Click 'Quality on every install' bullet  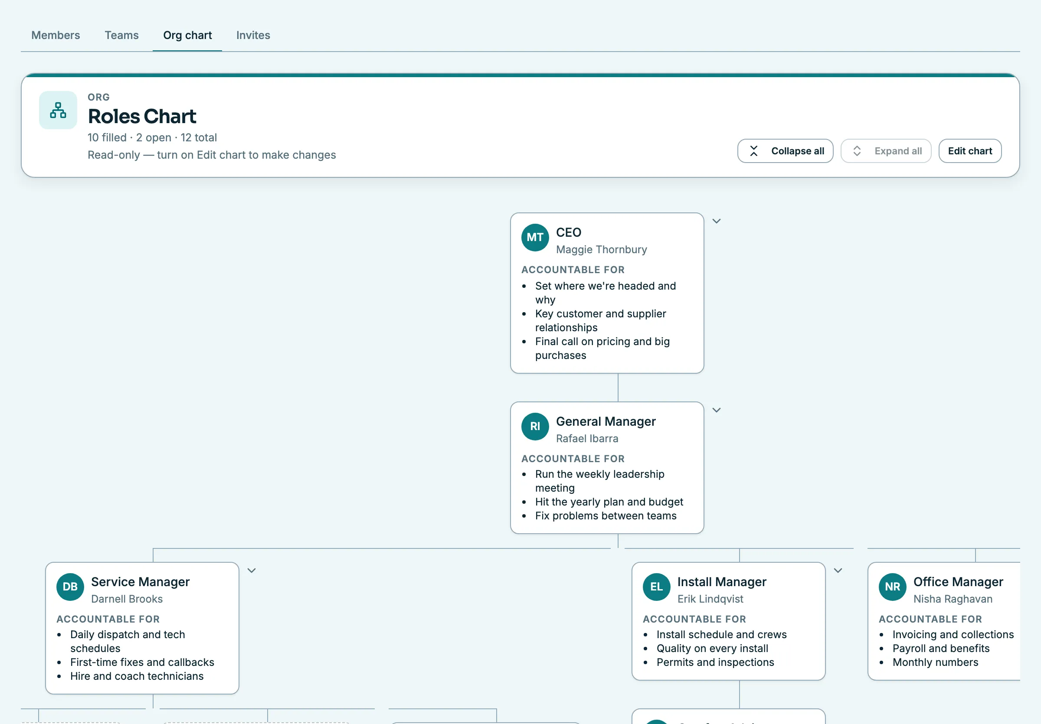712,648
